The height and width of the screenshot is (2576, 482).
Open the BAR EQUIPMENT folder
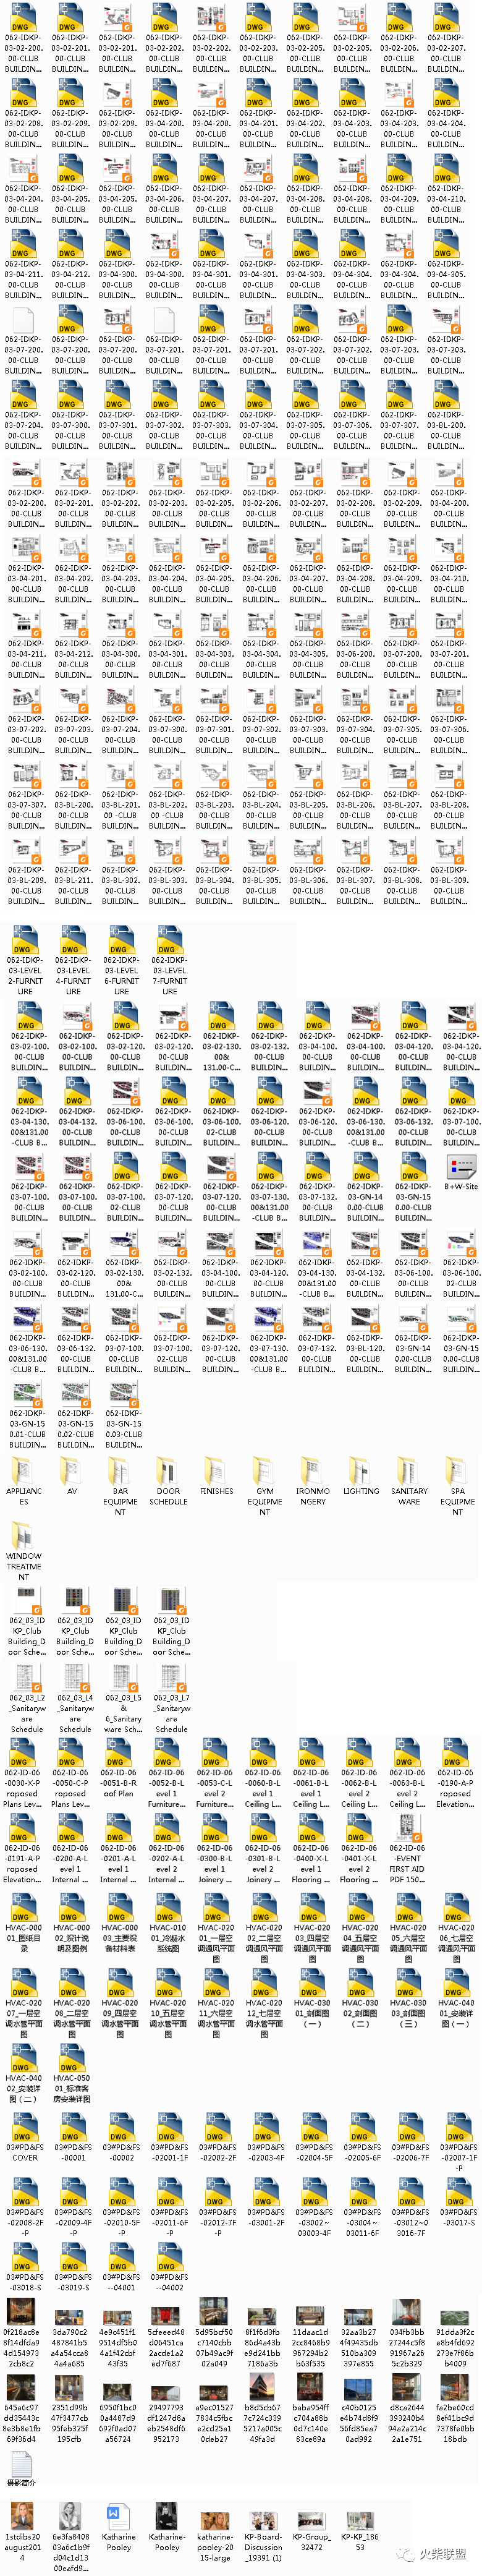[120, 1482]
